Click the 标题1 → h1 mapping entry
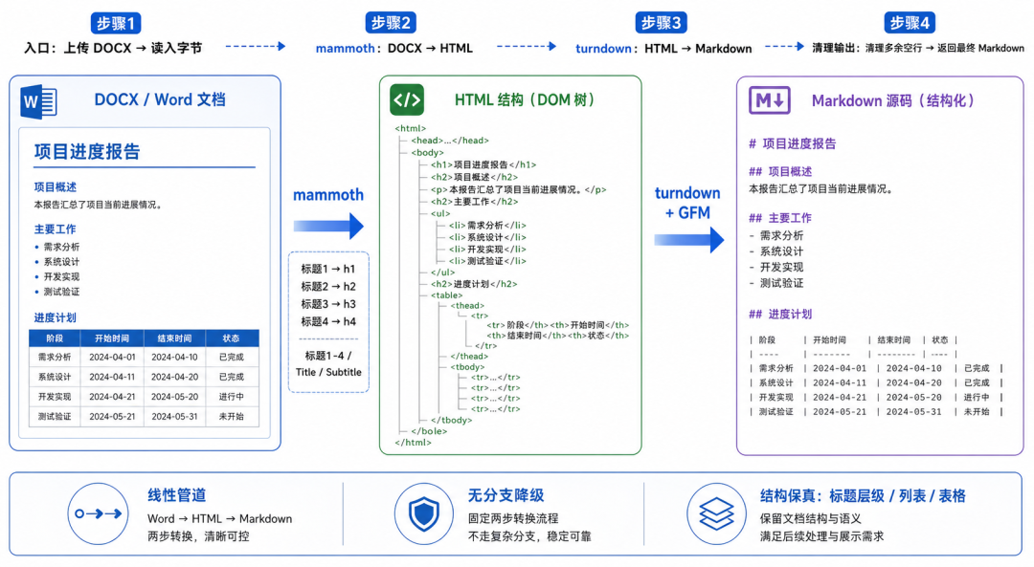1034x567 pixels. point(328,269)
